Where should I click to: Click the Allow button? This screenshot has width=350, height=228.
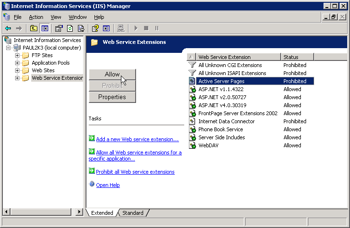point(112,74)
